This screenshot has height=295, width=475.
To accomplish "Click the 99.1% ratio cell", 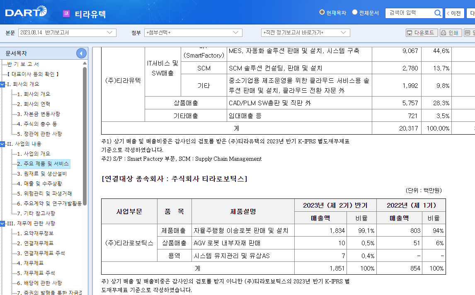I will tap(361, 230).
